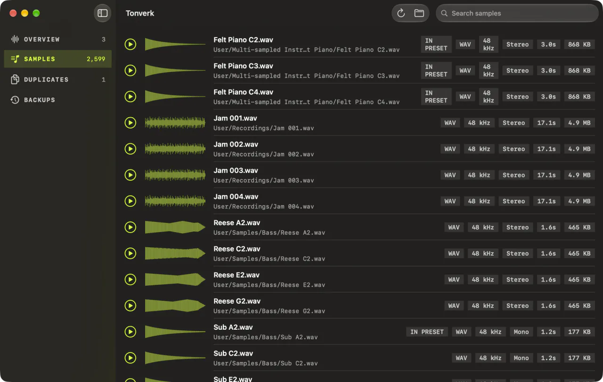Select the SAMPLES sidebar section
The width and height of the screenshot is (603, 382).
[58, 59]
